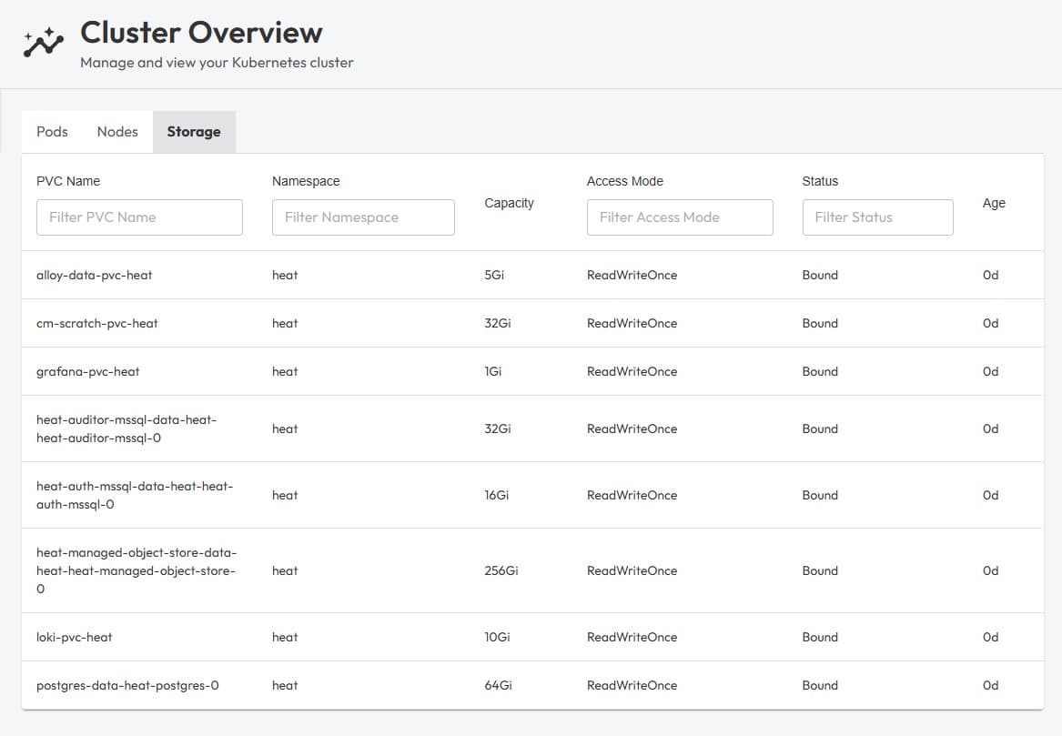Switch to the Pods tab
1062x736 pixels.
pyautogui.click(x=52, y=132)
